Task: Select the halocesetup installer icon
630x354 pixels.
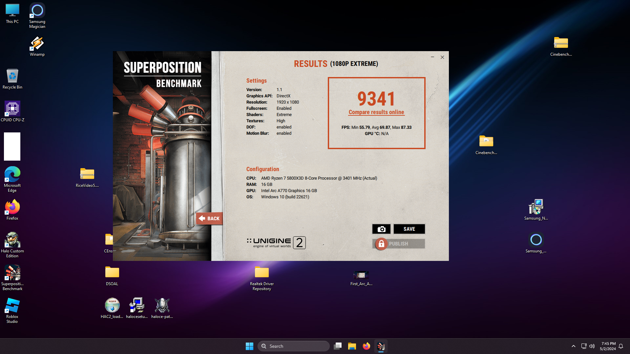Action: pos(137,308)
